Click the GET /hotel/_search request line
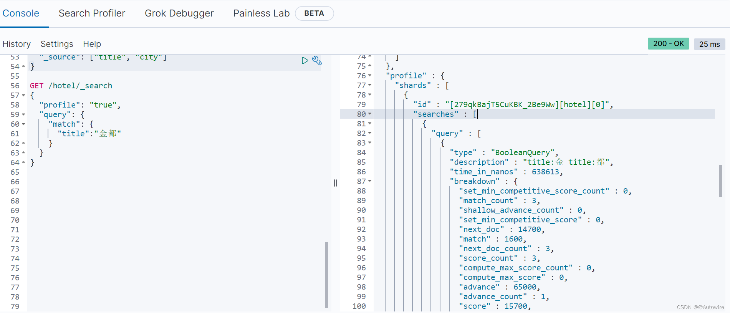The image size is (730, 313). pos(71,86)
